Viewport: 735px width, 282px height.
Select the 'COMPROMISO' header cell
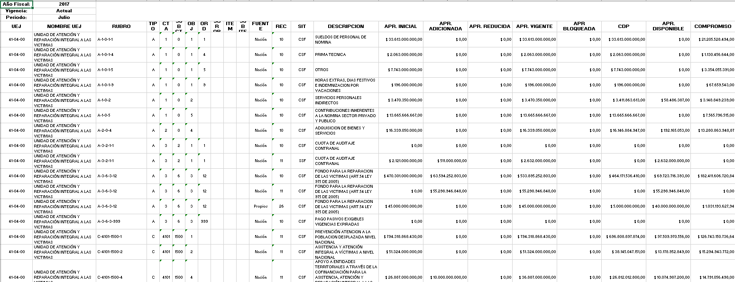pos(713,27)
